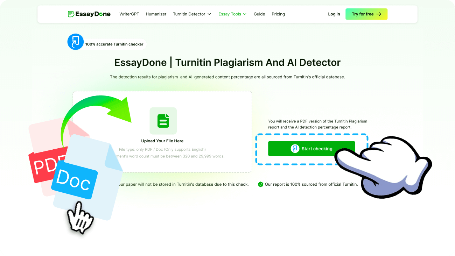
Task: Open Humanizer page
Action: coord(156,14)
